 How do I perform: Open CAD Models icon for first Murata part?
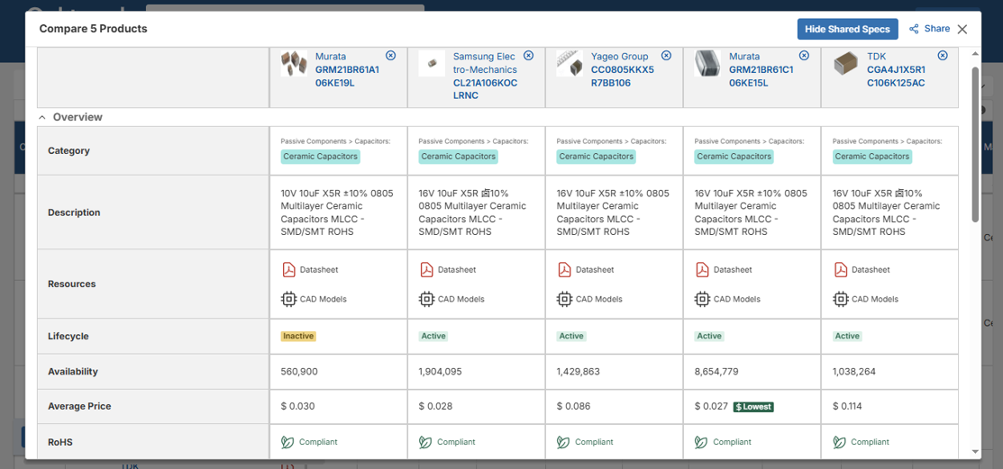288,299
